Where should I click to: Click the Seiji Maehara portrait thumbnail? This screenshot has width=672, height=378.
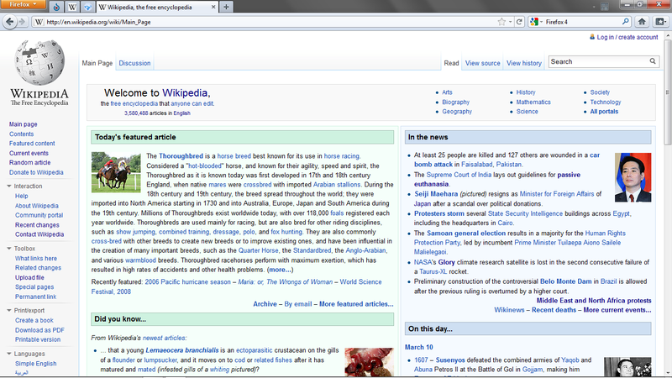coord(633,177)
